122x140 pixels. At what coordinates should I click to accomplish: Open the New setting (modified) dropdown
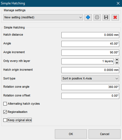[43, 17]
